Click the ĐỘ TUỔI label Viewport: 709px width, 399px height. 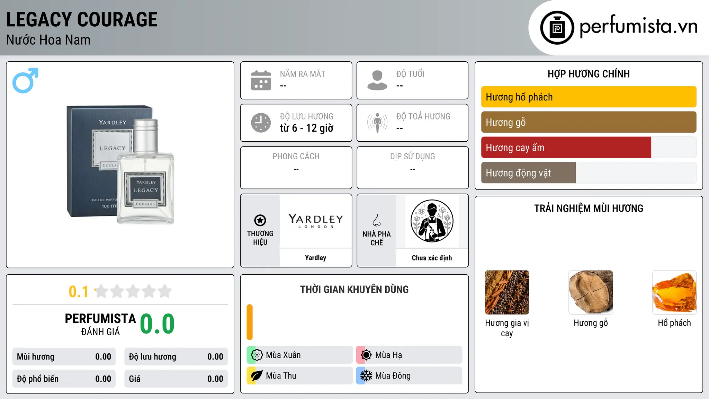pyautogui.click(x=410, y=74)
